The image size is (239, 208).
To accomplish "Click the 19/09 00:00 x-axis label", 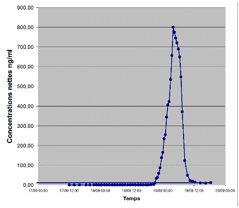I will tap(163, 191).
